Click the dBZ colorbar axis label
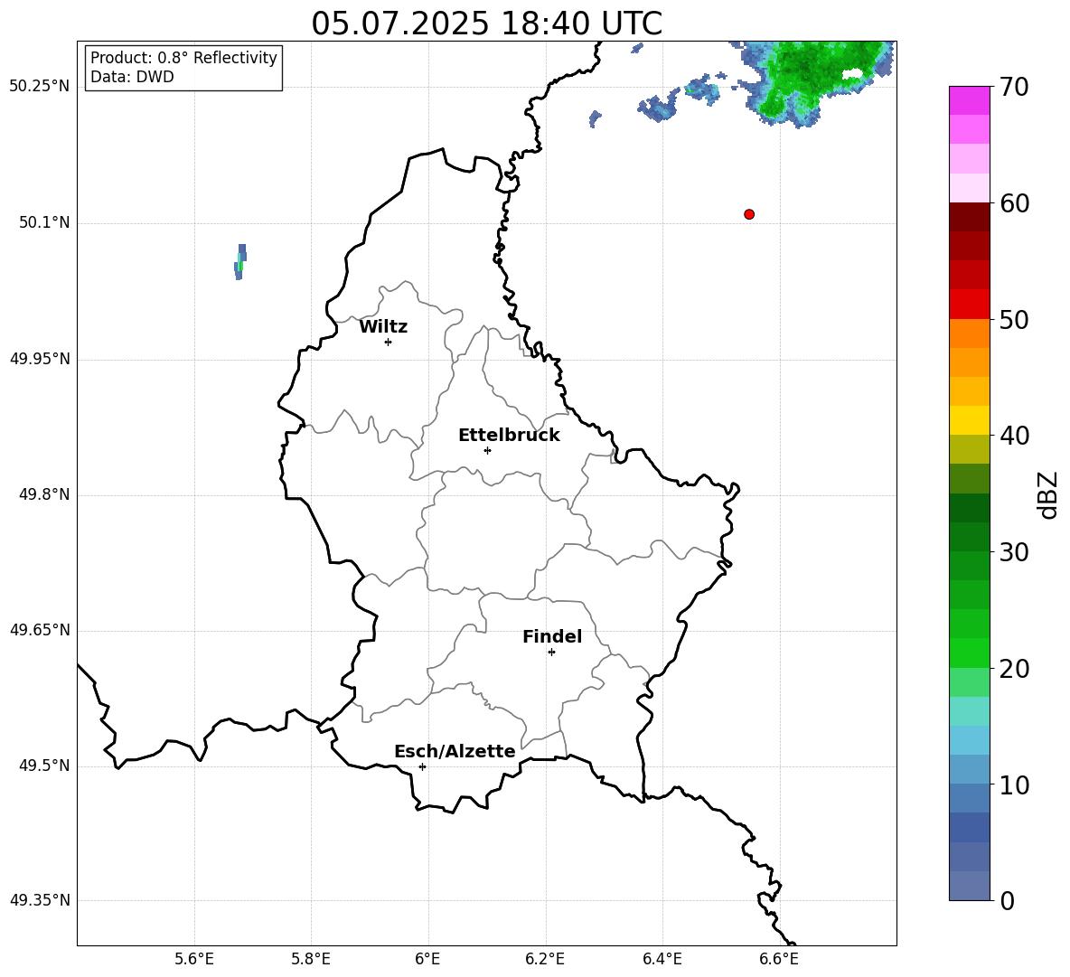Viewport: 1070px width, 977px height. 1047,495
